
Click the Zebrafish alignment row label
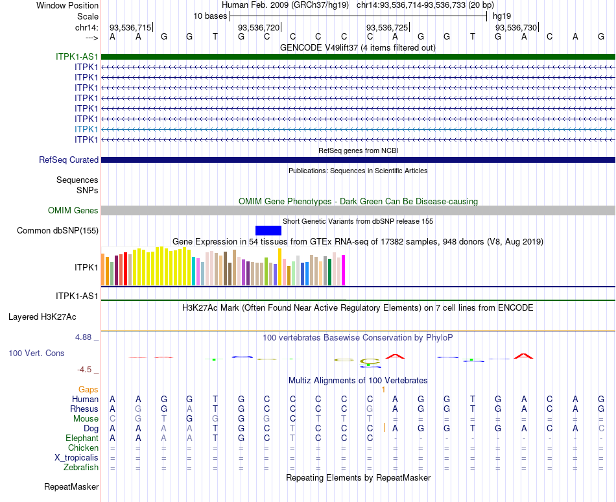point(81,468)
